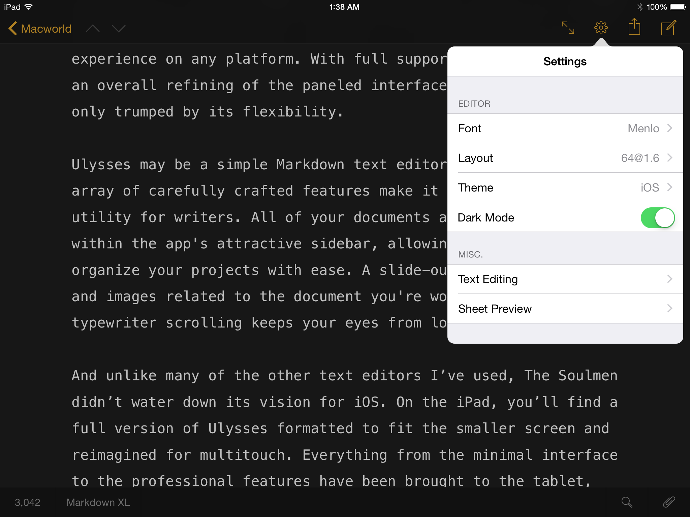Expand the Sheet Preview settings
Image resolution: width=690 pixels, height=517 pixels.
(565, 309)
